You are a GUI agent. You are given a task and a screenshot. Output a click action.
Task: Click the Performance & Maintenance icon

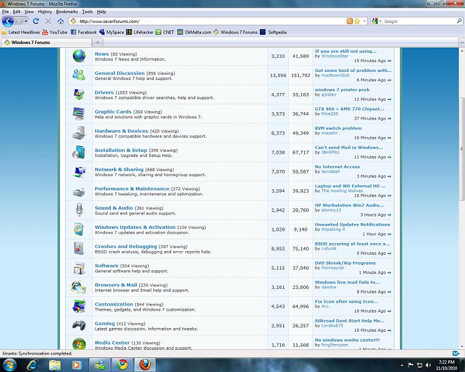(79, 193)
